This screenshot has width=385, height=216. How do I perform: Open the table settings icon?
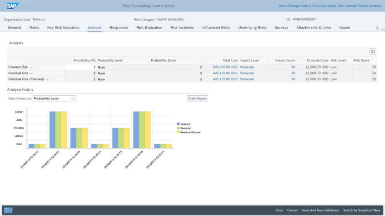tap(373, 52)
